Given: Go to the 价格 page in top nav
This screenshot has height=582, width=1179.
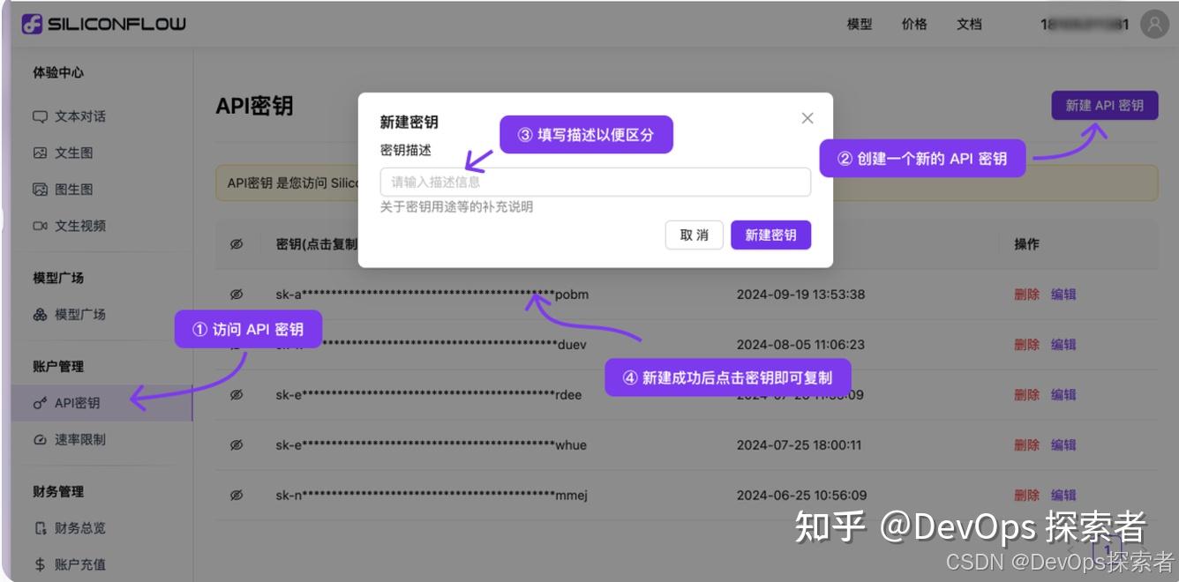Looking at the screenshot, I should [x=915, y=24].
